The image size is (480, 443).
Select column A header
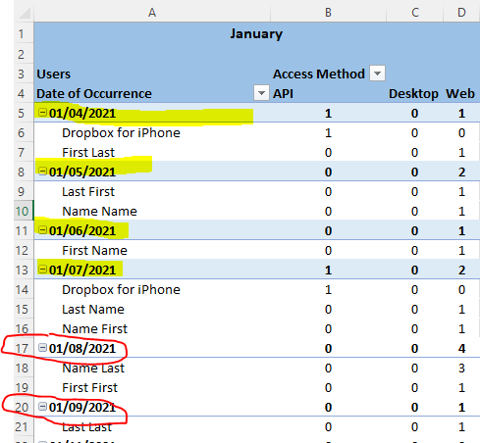152,13
